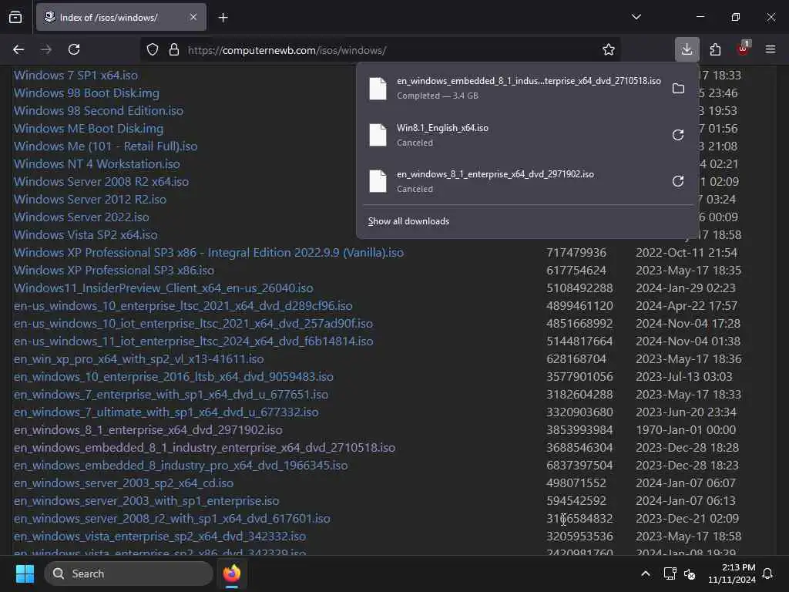Open vista_enterprise_sp2_x64_dvd_342332 link
The height and width of the screenshot is (592, 789).
[x=160, y=536]
